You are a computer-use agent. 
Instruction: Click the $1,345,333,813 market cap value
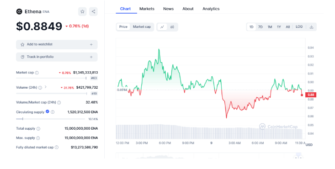tap(85, 73)
